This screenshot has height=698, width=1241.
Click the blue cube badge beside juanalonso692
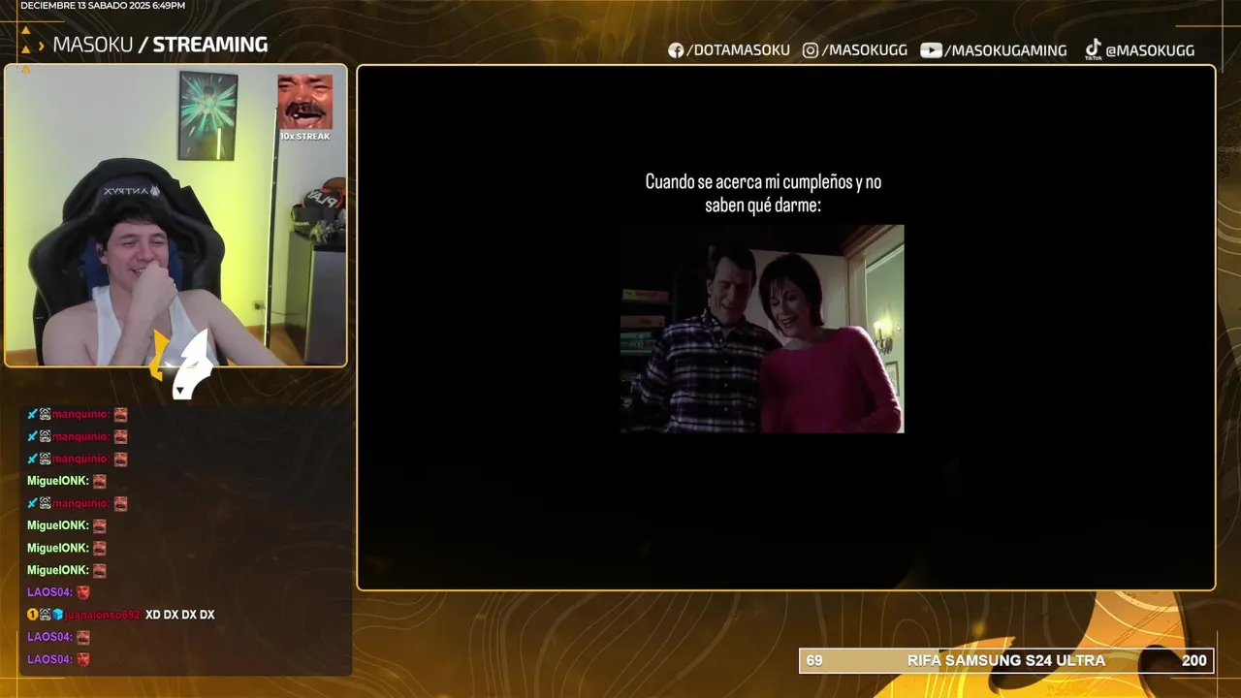57,615
